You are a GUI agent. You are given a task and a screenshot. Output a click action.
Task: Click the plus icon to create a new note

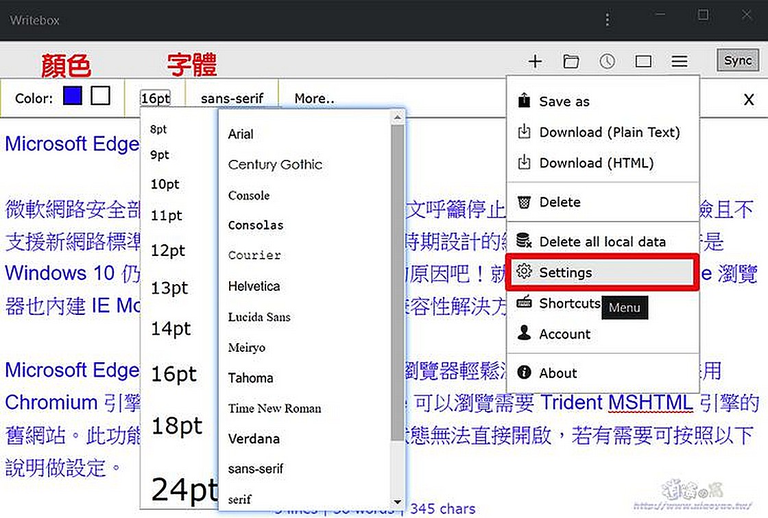(535, 61)
